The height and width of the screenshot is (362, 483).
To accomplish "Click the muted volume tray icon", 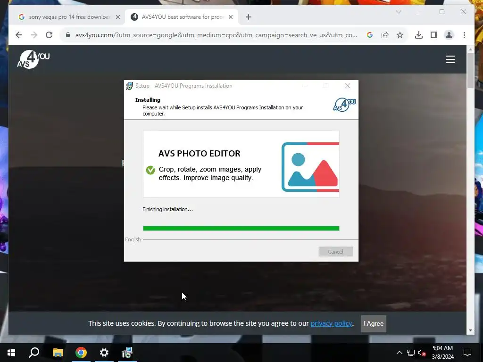I will (422, 353).
